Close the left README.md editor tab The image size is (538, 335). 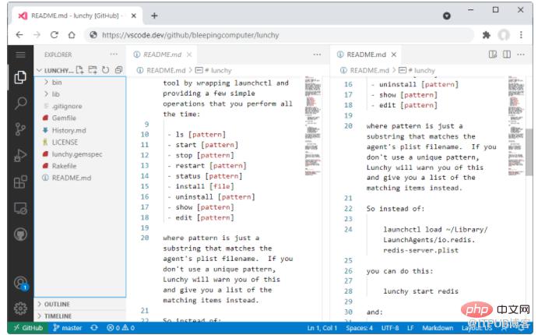(189, 55)
